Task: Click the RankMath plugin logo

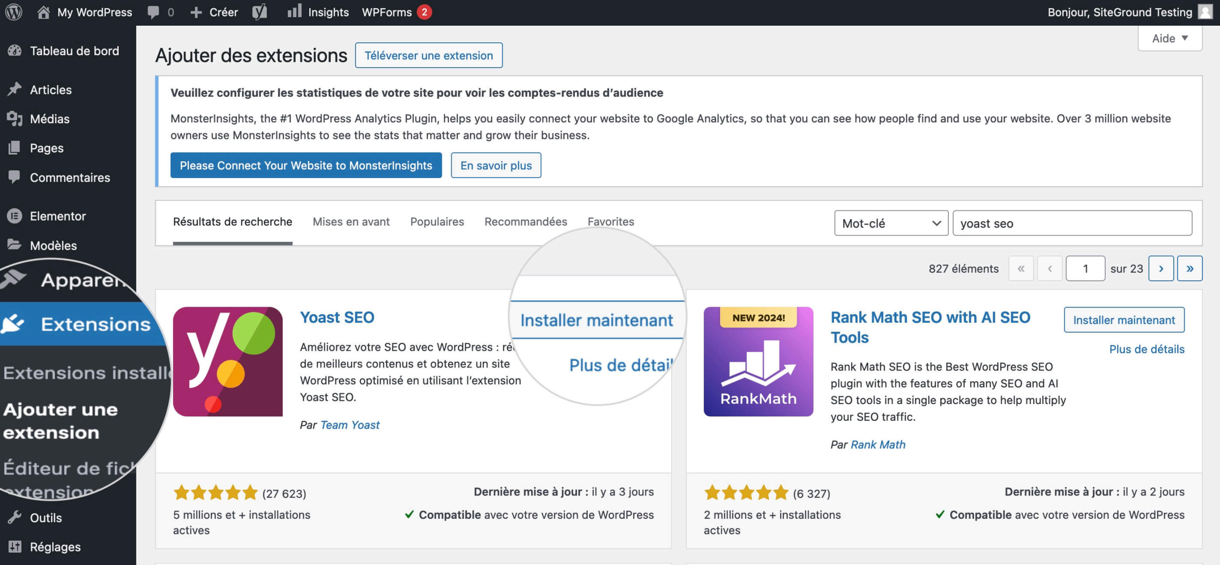Action: pos(758,361)
